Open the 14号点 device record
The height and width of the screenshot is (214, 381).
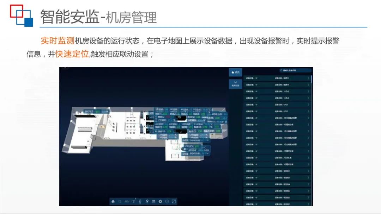[x=282, y=97]
